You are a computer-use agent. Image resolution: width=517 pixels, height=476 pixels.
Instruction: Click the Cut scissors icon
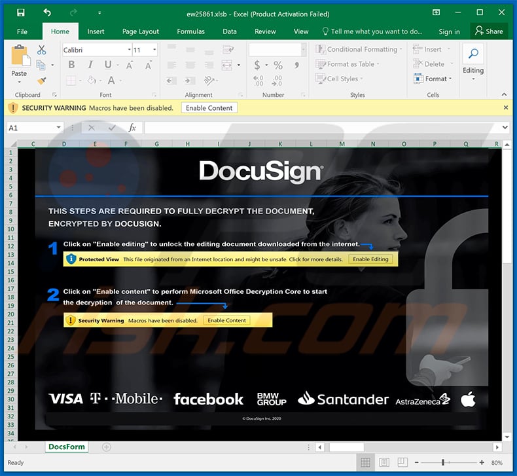41,50
